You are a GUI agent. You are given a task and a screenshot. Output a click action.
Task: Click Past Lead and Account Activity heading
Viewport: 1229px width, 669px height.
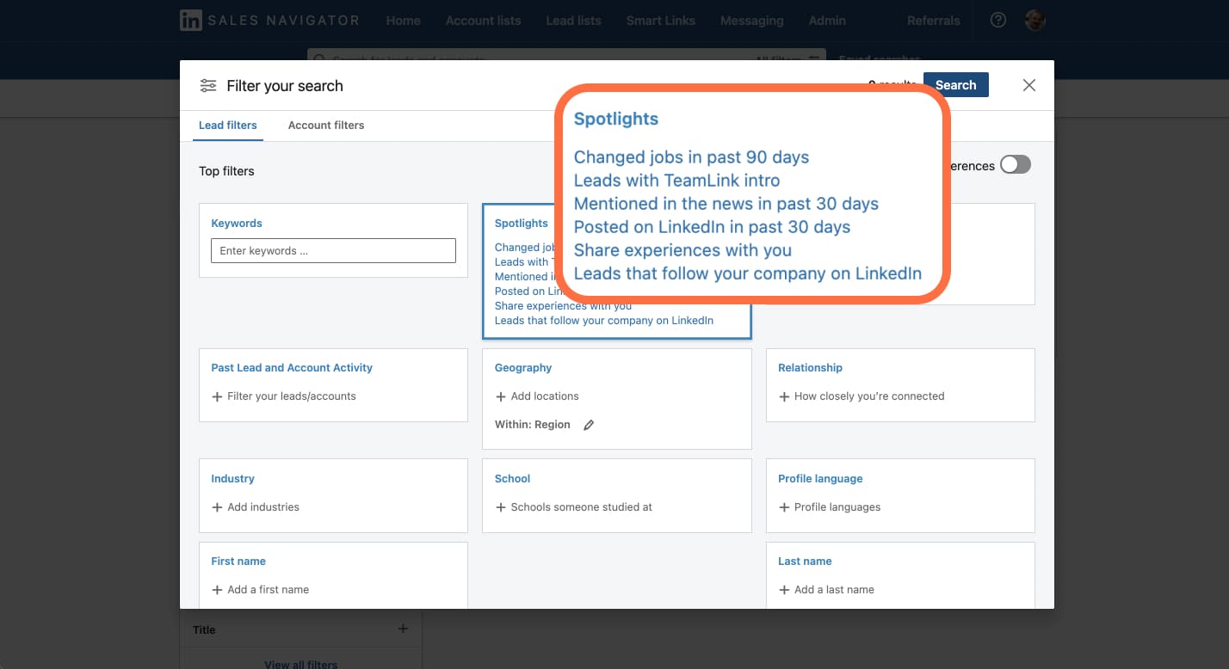click(x=292, y=368)
